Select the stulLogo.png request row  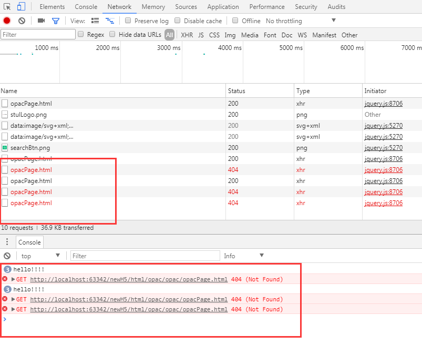(x=211, y=115)
